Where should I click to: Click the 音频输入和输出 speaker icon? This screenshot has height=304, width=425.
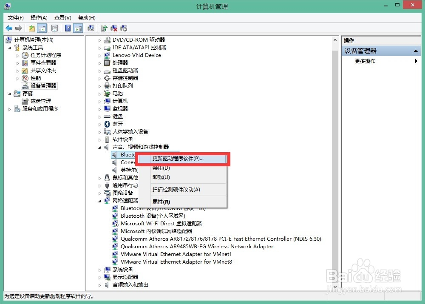point(107,285)
